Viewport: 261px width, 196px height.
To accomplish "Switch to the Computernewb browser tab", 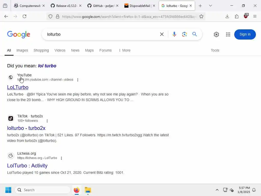I will tap(28, 6).
